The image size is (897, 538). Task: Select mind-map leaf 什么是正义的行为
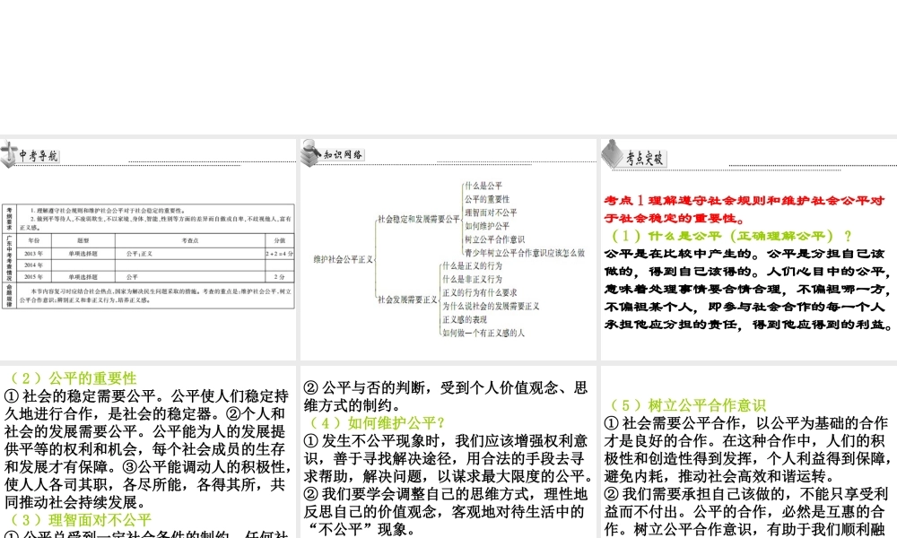472,265
